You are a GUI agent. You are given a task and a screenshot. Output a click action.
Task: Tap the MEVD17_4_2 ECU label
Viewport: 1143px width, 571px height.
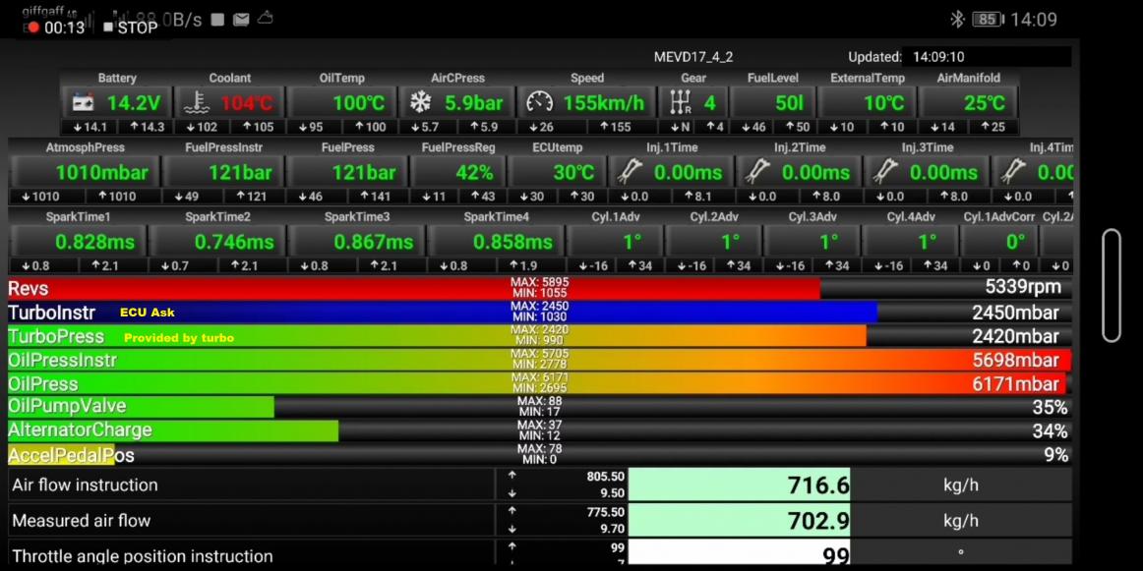pos(692,57)
